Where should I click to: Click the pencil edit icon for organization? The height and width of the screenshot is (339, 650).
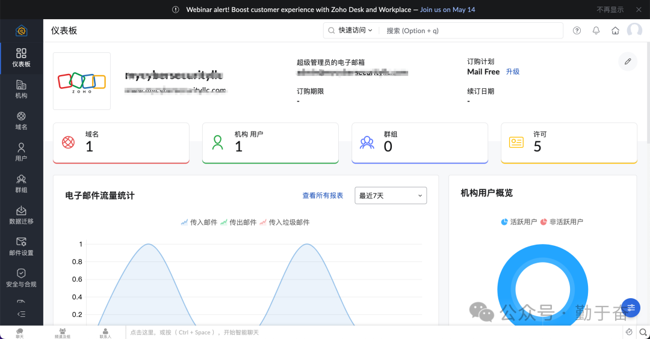[x=628, y=61]
